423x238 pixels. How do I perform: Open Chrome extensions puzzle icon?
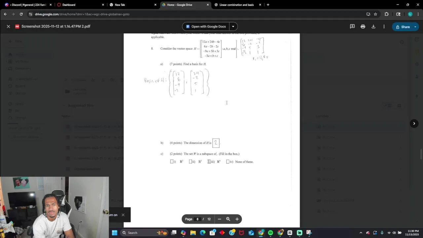pos(387,14)
